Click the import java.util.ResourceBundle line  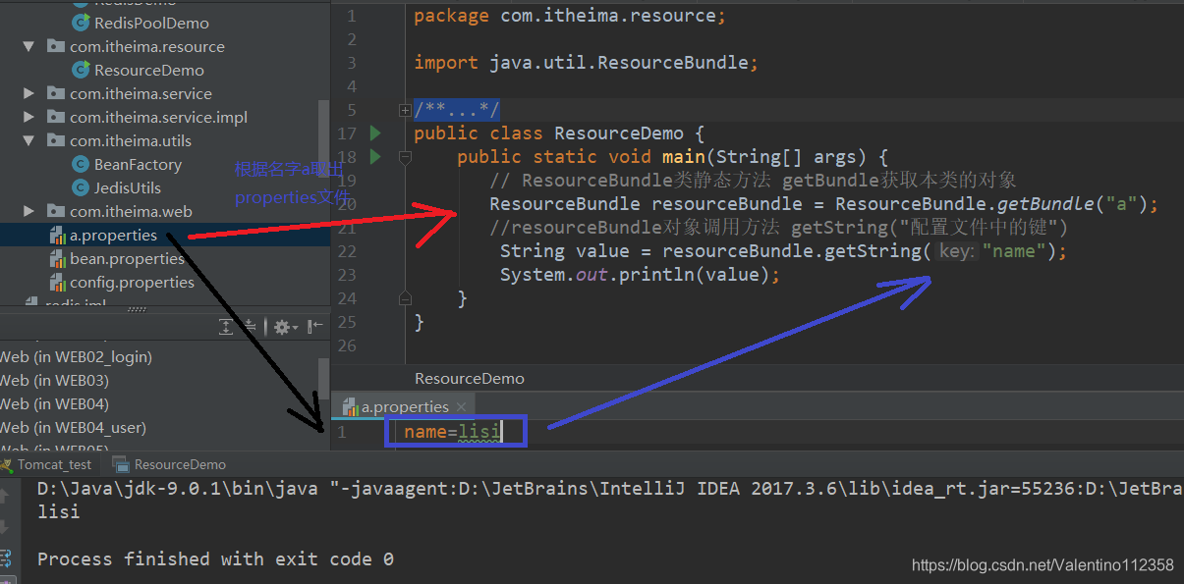pos(587,63)
